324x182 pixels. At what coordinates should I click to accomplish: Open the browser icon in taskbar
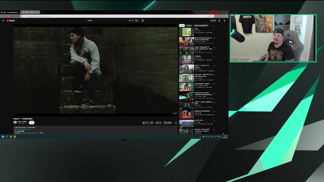pos(15,137)
